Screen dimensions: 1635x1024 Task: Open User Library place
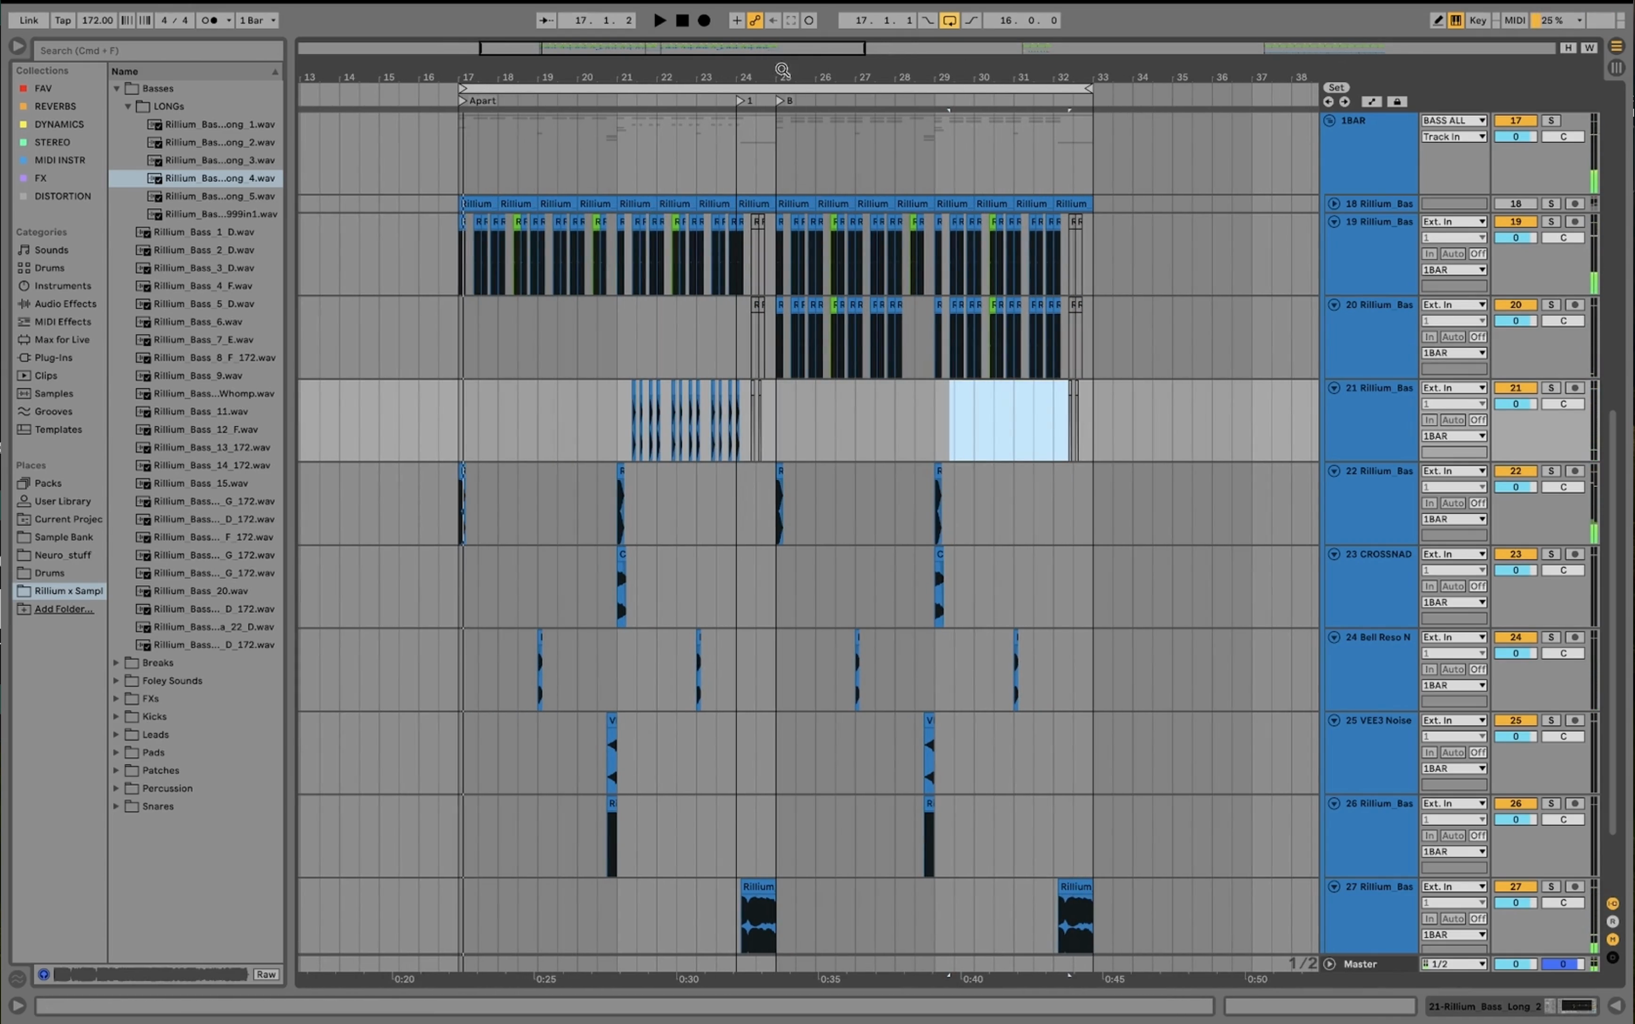coord(62,501)
